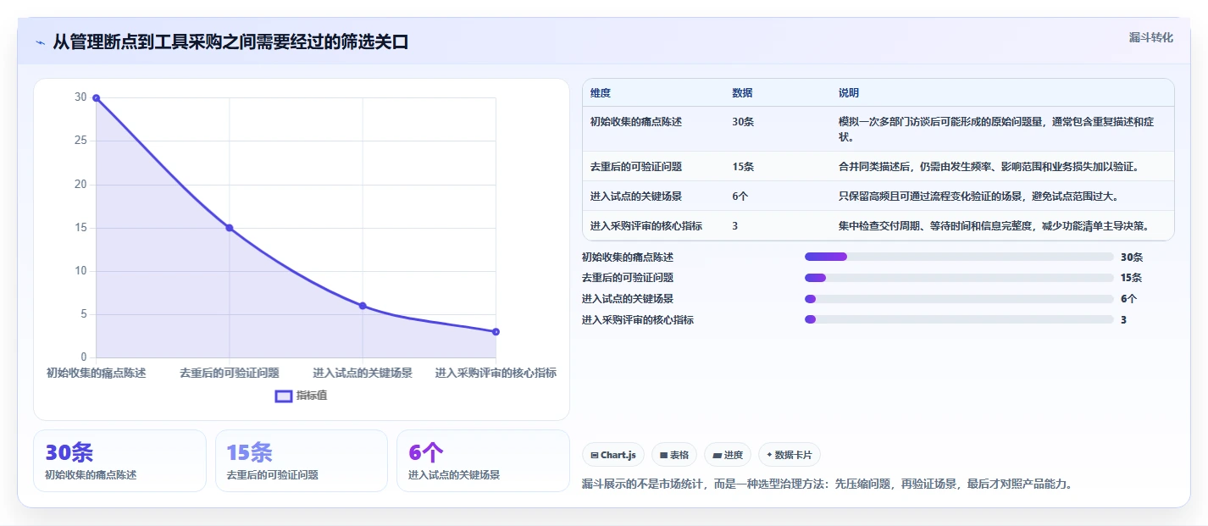Click the y-axis label 25
1208x526 pixels.
pos(80,141)
